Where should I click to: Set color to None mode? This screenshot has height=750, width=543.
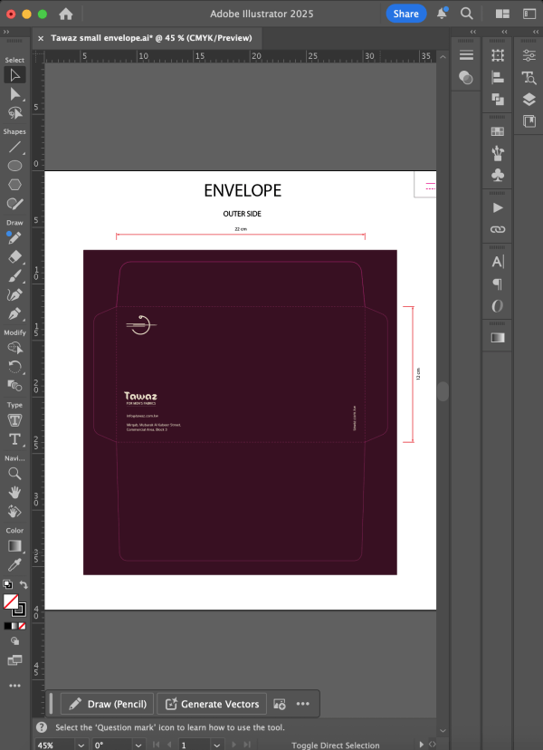24,626
